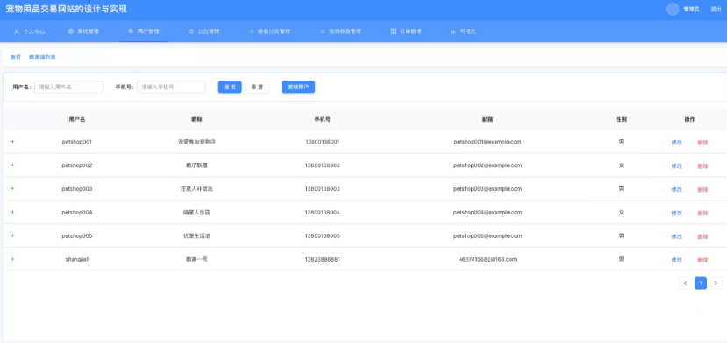The image size is (727, 343).
Task: Open the 用户管理 menu
Action: pyautogui.click(x=144, y=31)
